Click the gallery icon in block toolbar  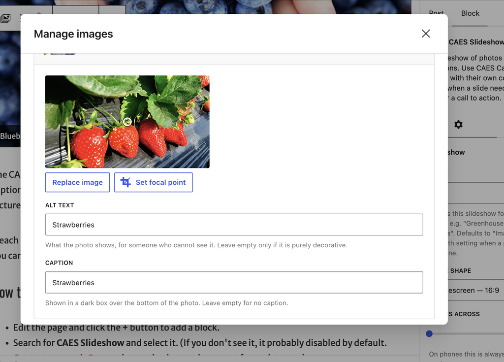[x=5, y=18]
